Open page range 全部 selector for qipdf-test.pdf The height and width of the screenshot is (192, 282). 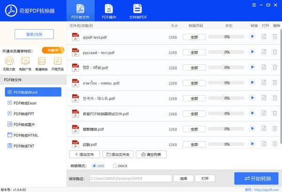click(194, 37)
